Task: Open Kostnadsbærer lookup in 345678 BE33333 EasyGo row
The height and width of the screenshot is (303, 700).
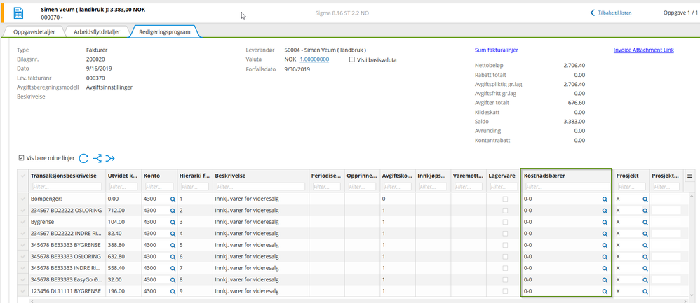Action: (605, 279)
